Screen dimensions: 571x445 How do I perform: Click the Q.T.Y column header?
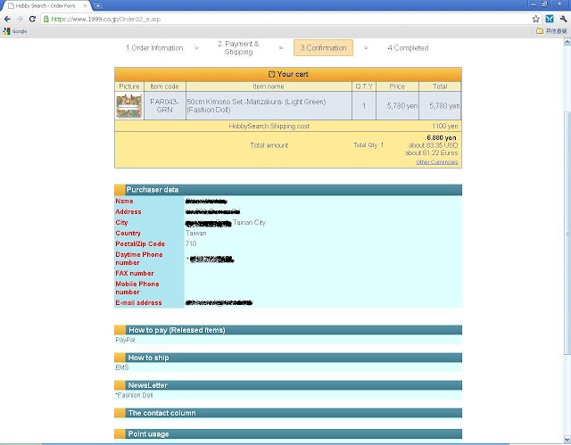pyautogui.click(x=364, y=87)
